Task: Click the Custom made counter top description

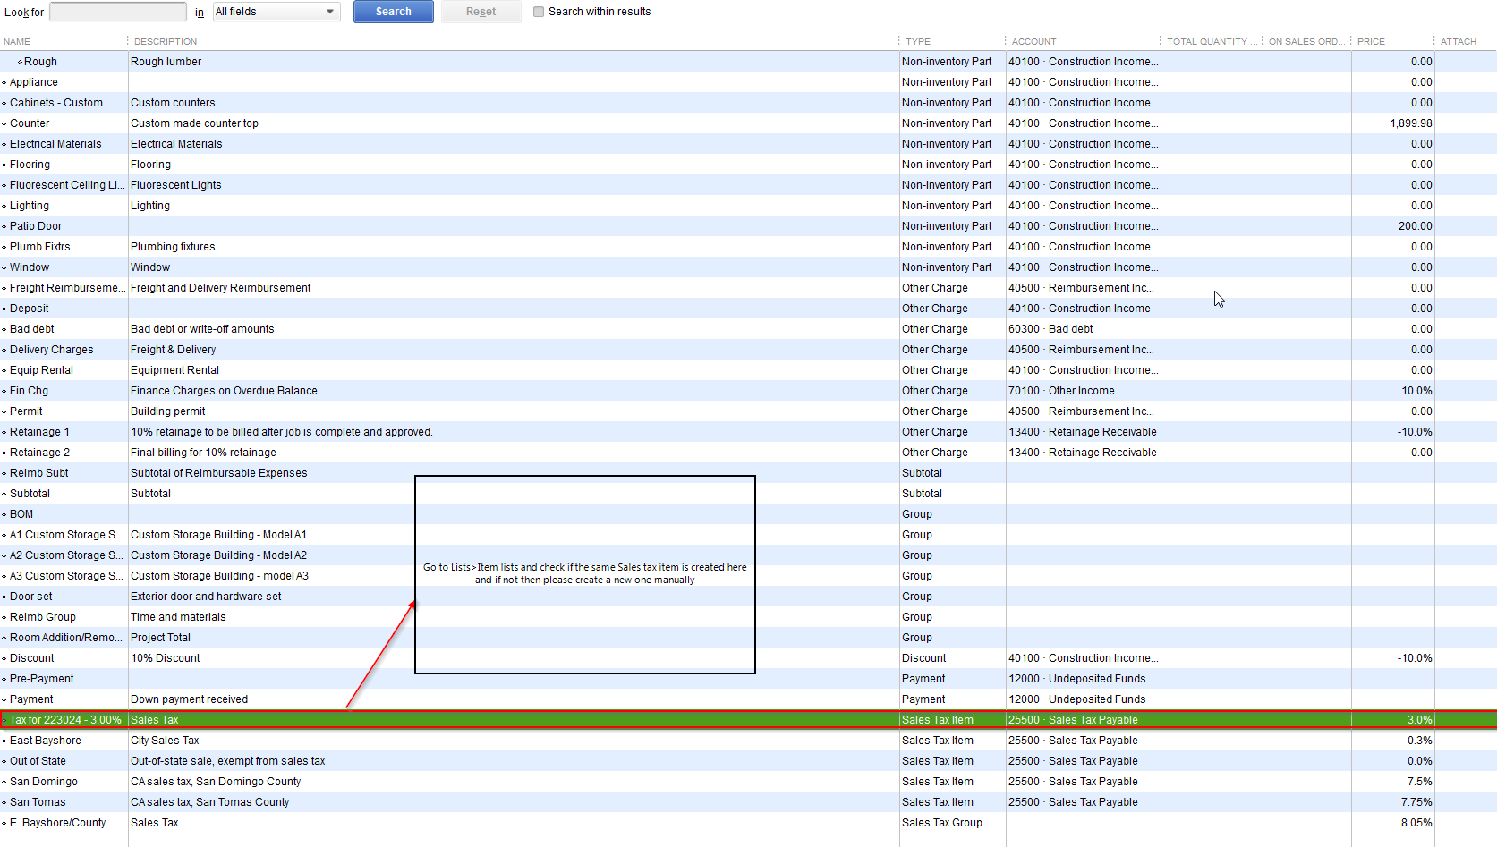Action: [x=194, y=123]
